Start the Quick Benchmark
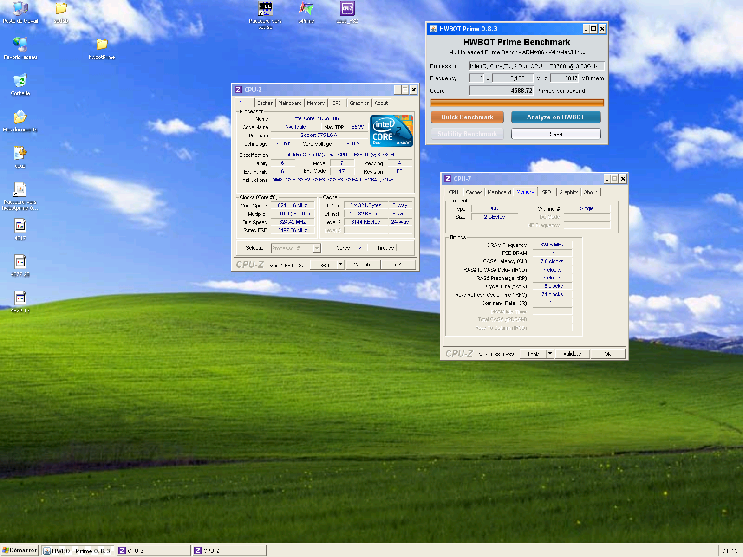 click(x=467, y=117)
